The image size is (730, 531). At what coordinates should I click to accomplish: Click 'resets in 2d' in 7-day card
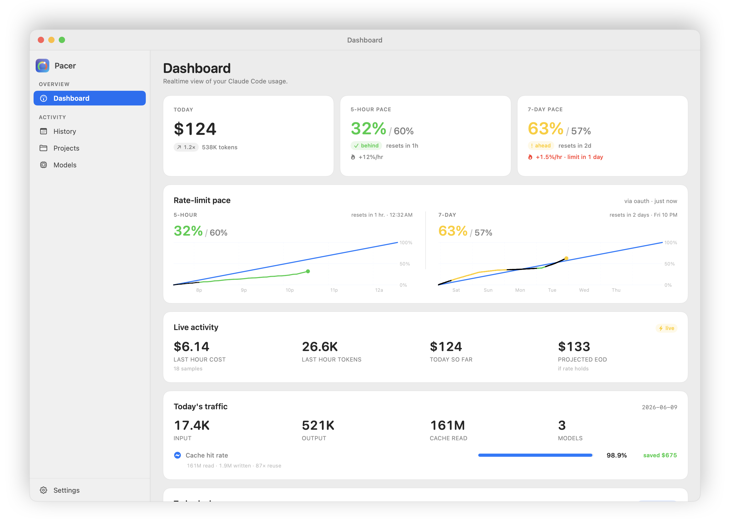pyautogui.click(x=575, y=146)
